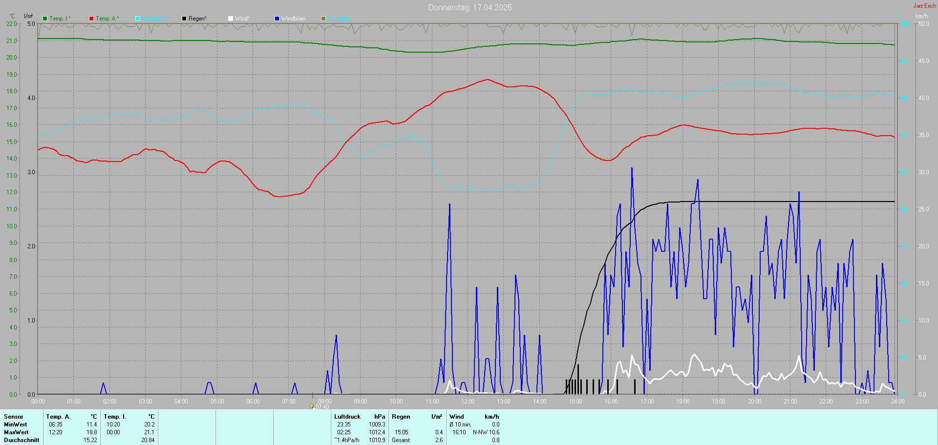
Task: Click the Temp. I. column header
Action: pos(115,417)
